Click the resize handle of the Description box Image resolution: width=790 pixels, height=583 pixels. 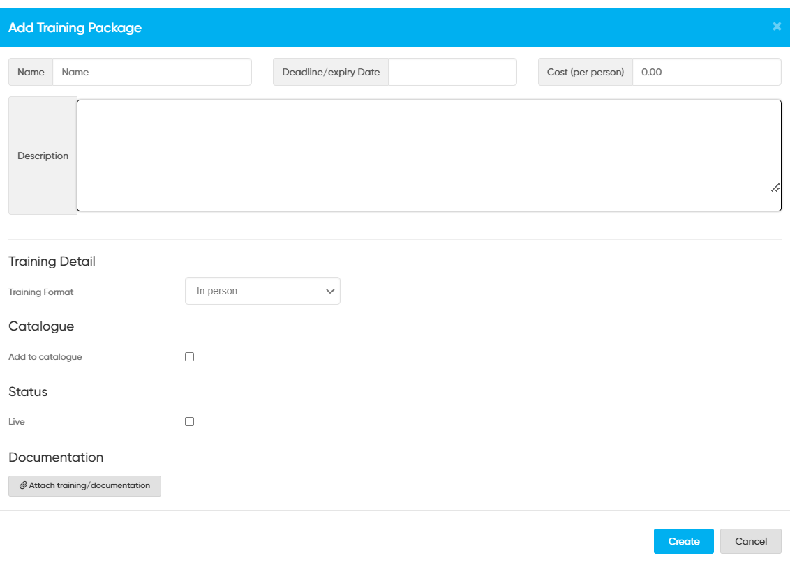[775, 187]
